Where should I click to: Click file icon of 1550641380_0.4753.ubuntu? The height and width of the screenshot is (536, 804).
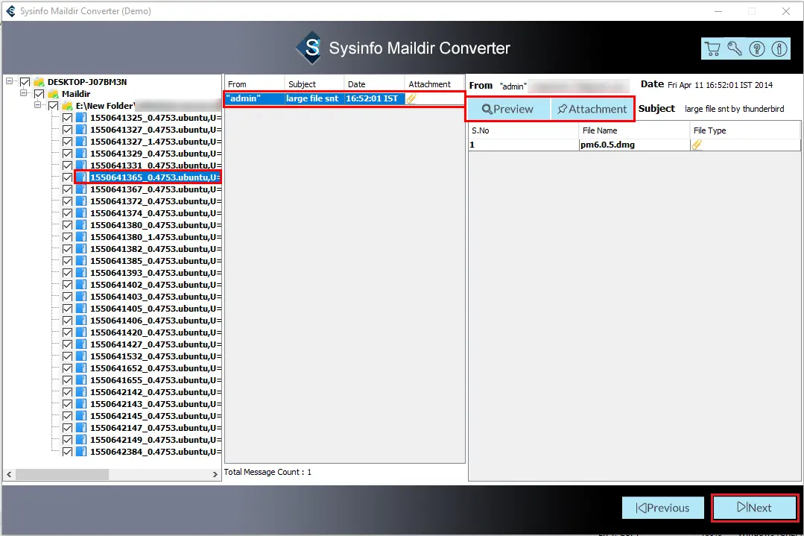coord(81,225)
